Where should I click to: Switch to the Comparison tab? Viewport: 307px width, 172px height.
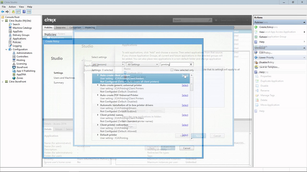(x=75, y=28)
